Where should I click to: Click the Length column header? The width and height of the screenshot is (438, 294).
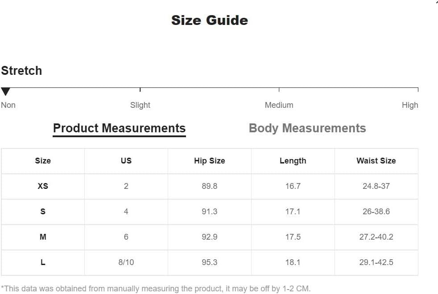tap(293, 161)
